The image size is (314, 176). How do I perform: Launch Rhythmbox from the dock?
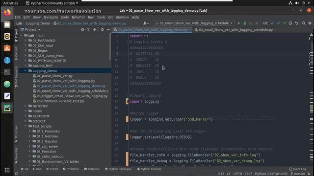7,37
